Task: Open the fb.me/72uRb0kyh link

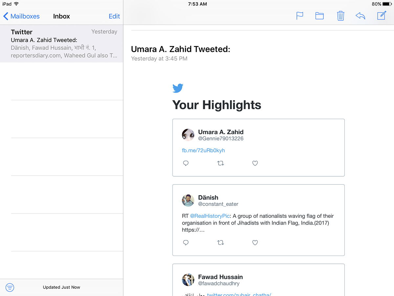Action: [203, 150]
